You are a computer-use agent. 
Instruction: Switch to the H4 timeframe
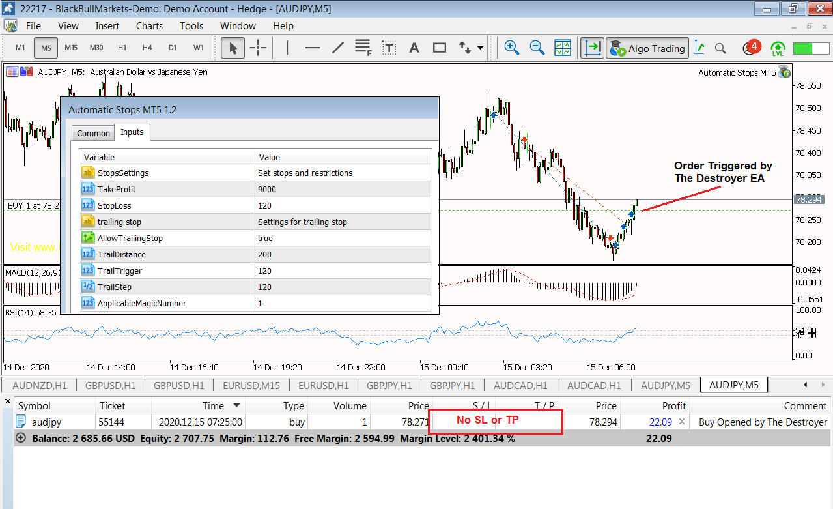click(x=147, y=48)
